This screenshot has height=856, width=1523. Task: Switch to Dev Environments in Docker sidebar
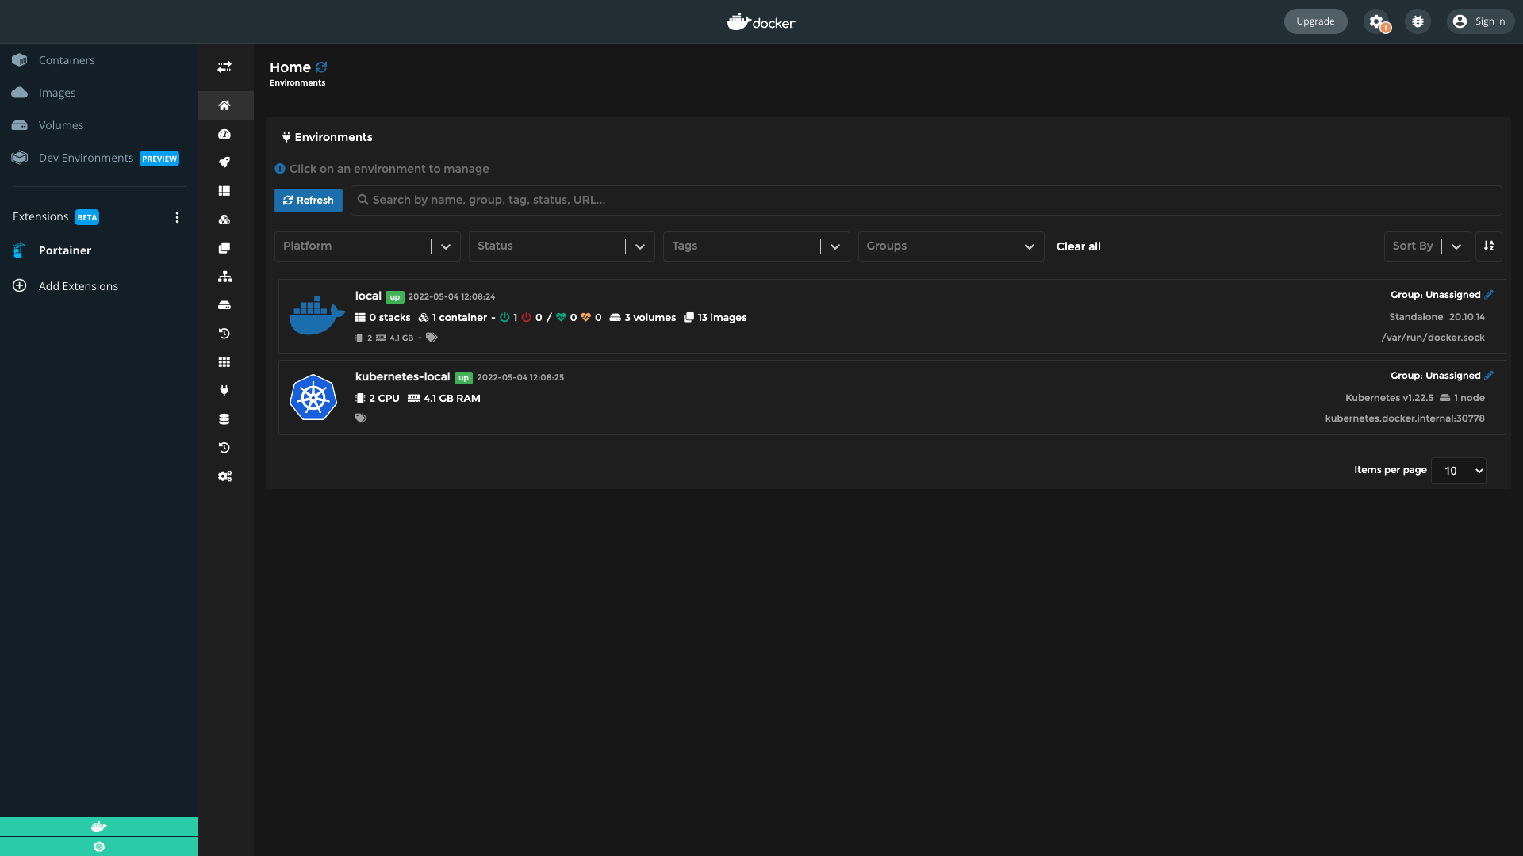[85, 157]
